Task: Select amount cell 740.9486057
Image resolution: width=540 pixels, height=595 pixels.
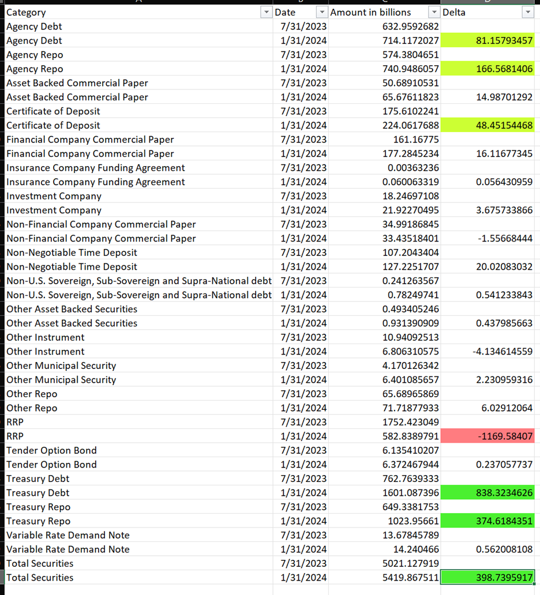Action: (384, 69)
